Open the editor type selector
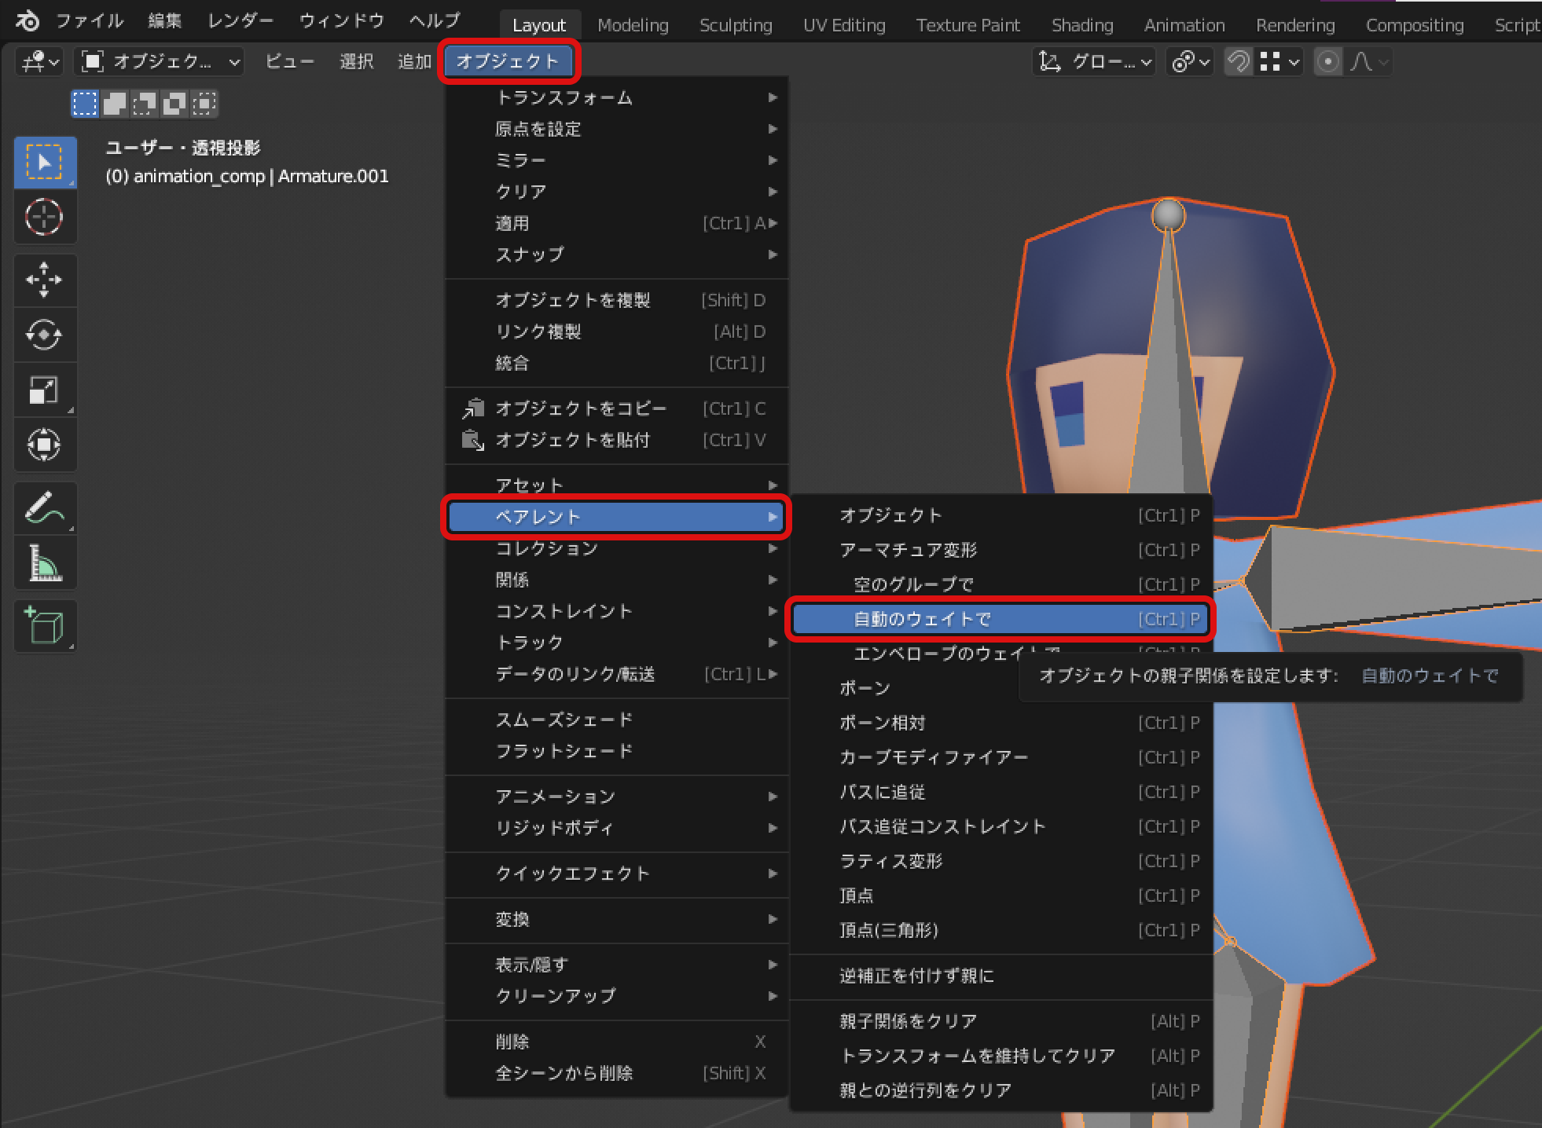This screenshot has height=1128, width=1542. point(40,61)
